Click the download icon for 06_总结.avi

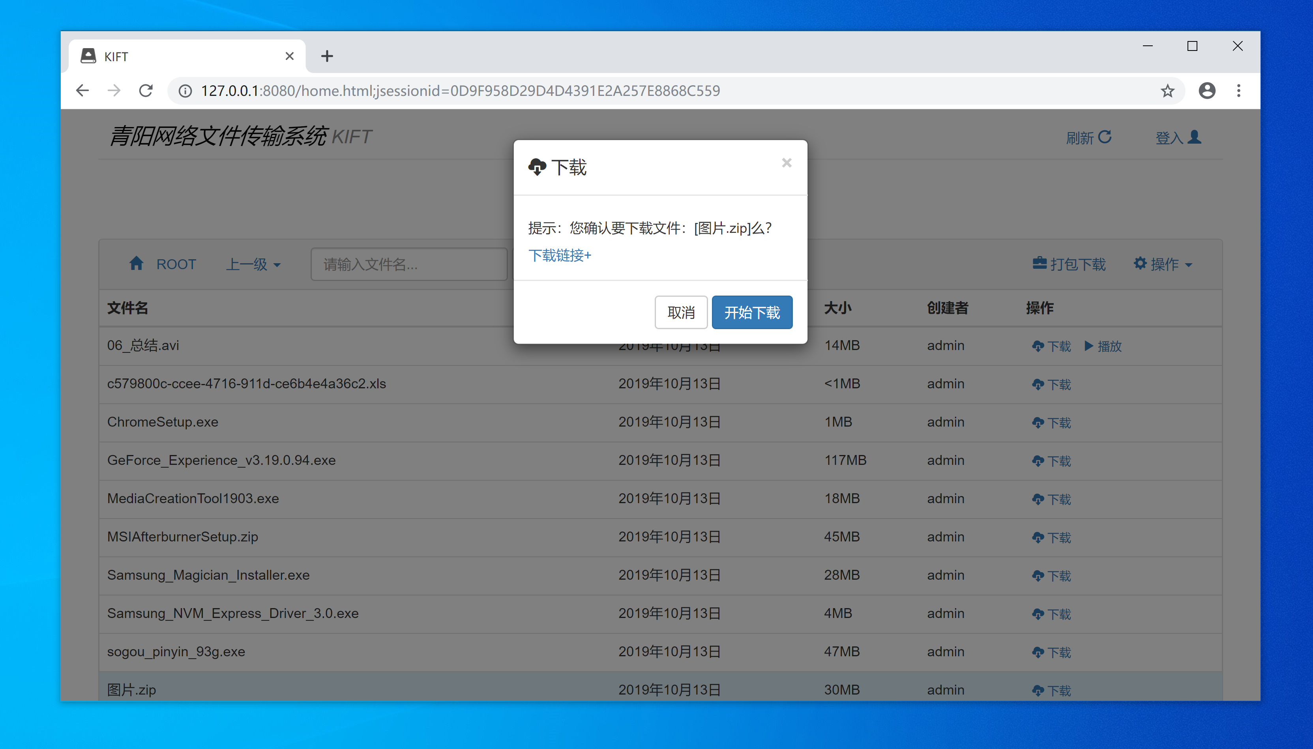click(1038, 346)
